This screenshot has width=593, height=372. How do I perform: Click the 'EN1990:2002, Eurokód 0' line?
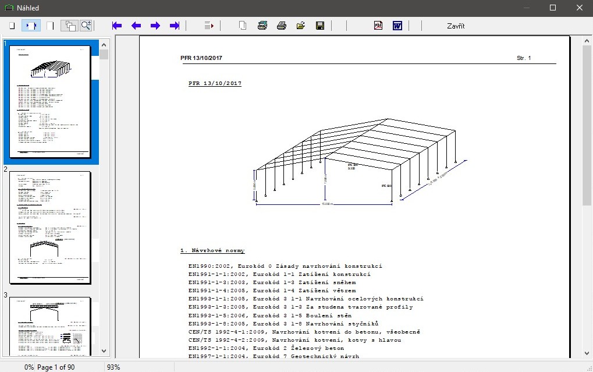(285, 266)
